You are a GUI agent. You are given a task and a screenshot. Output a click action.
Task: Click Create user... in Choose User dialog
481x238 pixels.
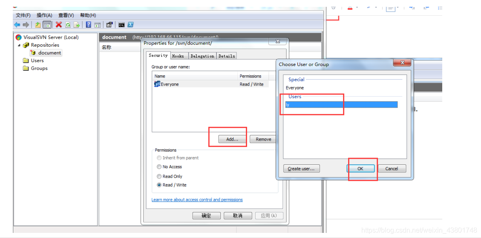(x=302, y=168)
